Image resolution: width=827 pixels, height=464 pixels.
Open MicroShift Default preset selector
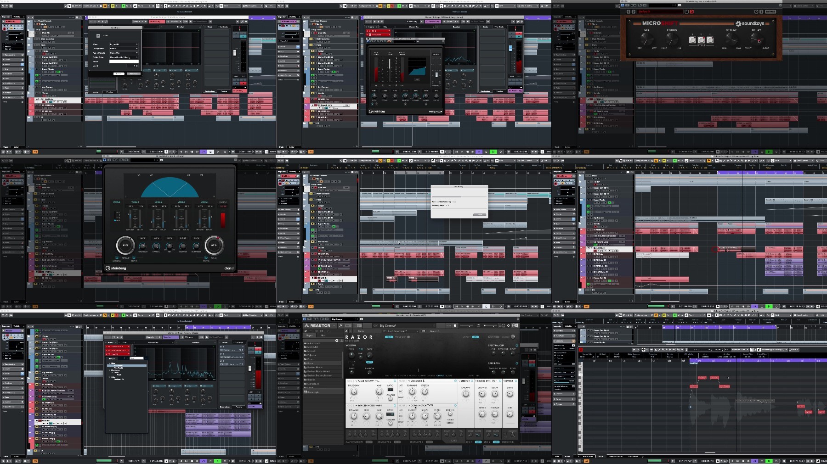660,11
